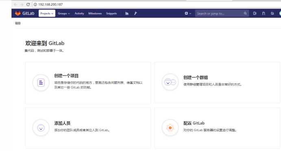The image size is (281, 151).
Task: Expand the Groups dropdown
Action: tap(63, 13)
